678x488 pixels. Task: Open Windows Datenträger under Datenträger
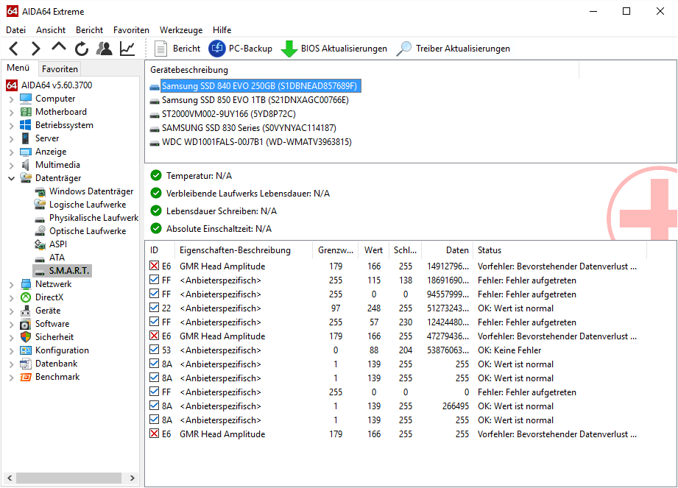pyautogui.click(x=91, y=191)
